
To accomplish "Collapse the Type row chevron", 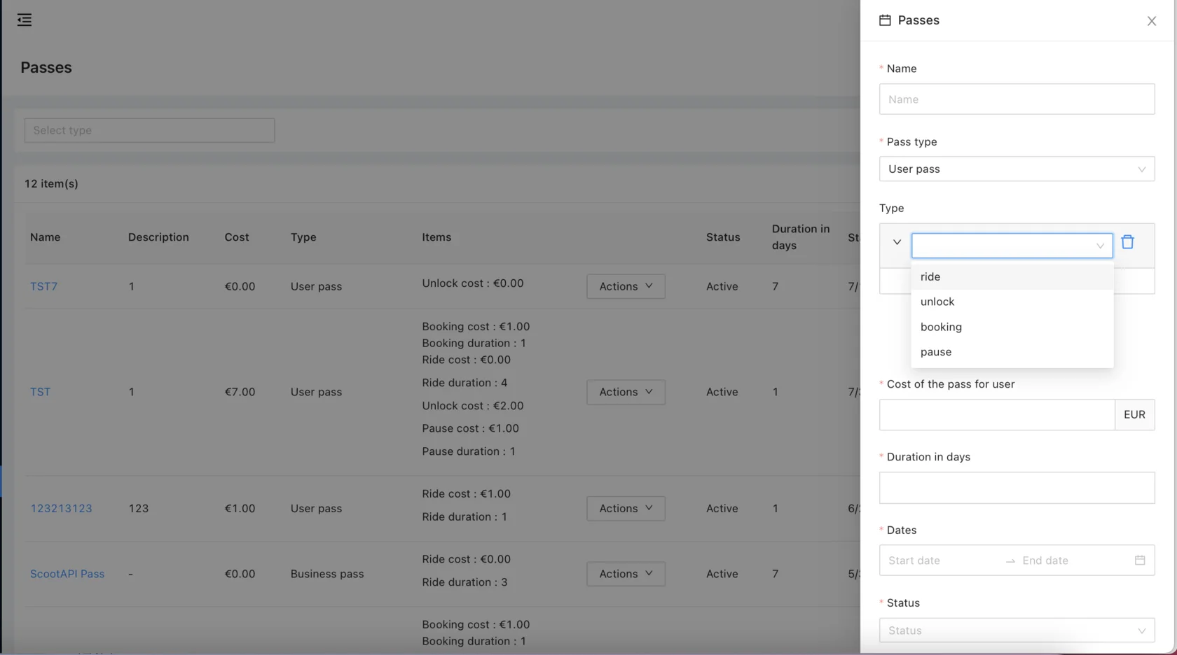I will click(x=897, y=242).
